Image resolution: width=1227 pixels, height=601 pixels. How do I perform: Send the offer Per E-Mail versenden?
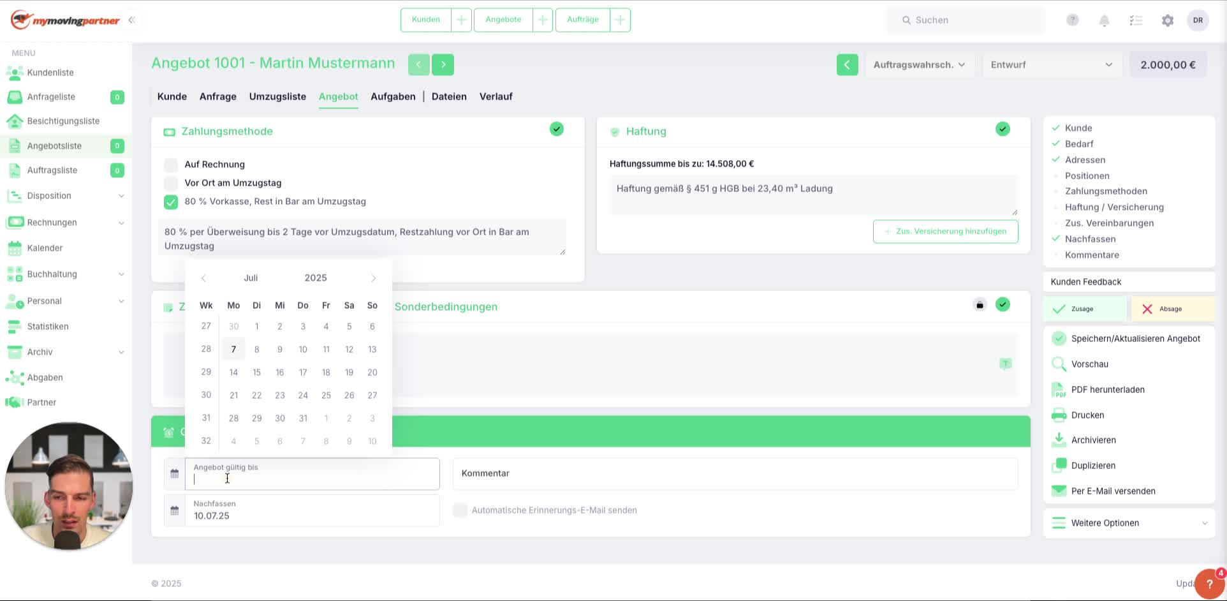pos(1103,491)
